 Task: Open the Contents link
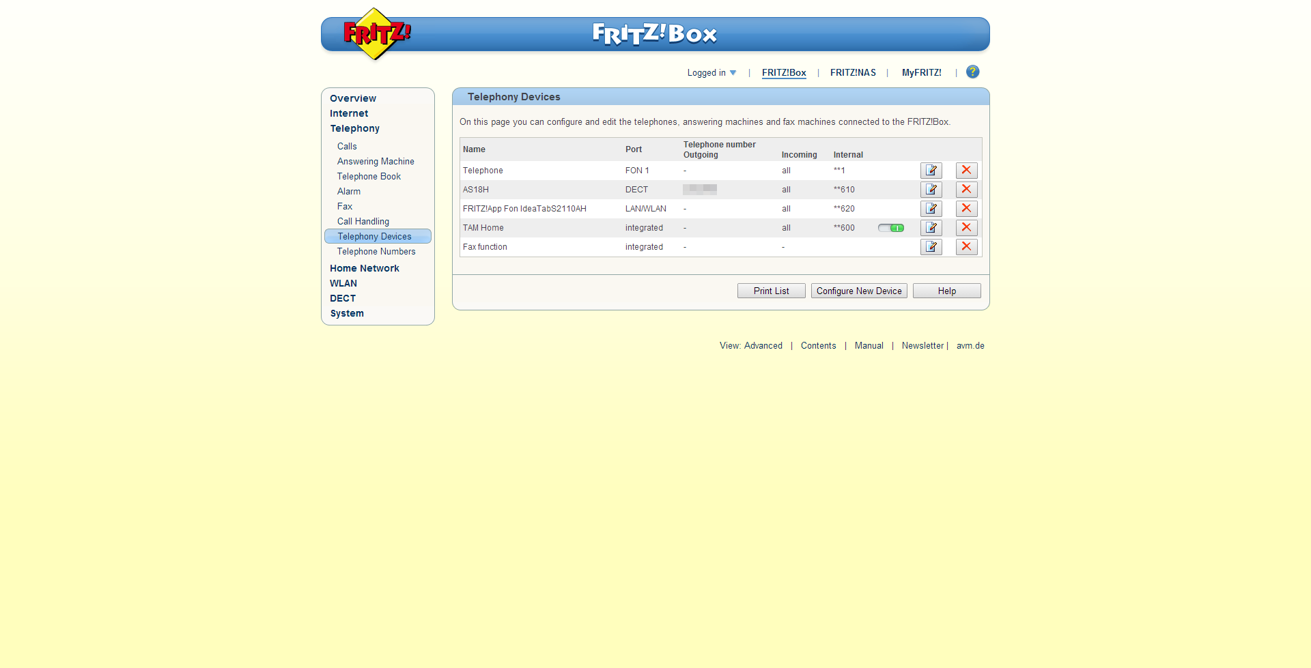[x=819, y=346]
